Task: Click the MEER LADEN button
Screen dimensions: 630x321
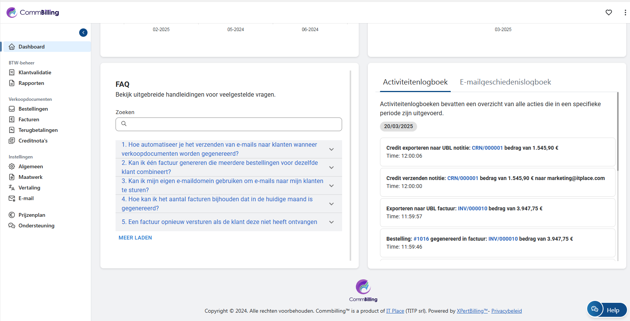Action: point(135,238)
